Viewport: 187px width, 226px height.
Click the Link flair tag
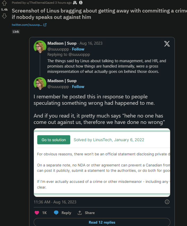pyautogui.click(x=16, y=32)
